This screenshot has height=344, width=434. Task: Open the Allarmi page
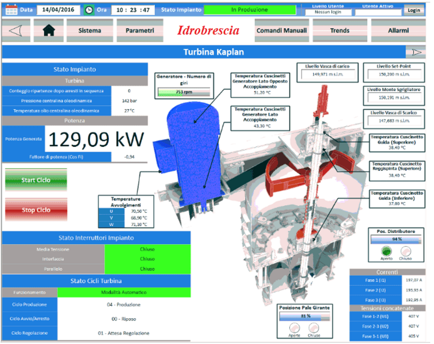pos(398,31)
